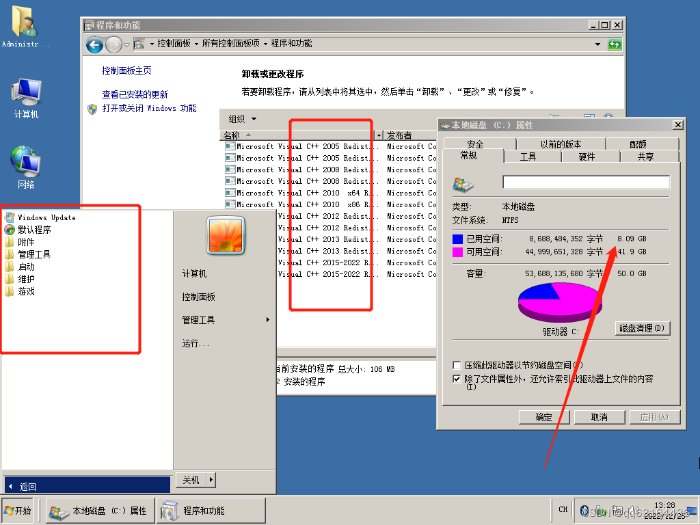700x525 pixels.
Task: Switch to the 安全 tab
Action: 475,144
